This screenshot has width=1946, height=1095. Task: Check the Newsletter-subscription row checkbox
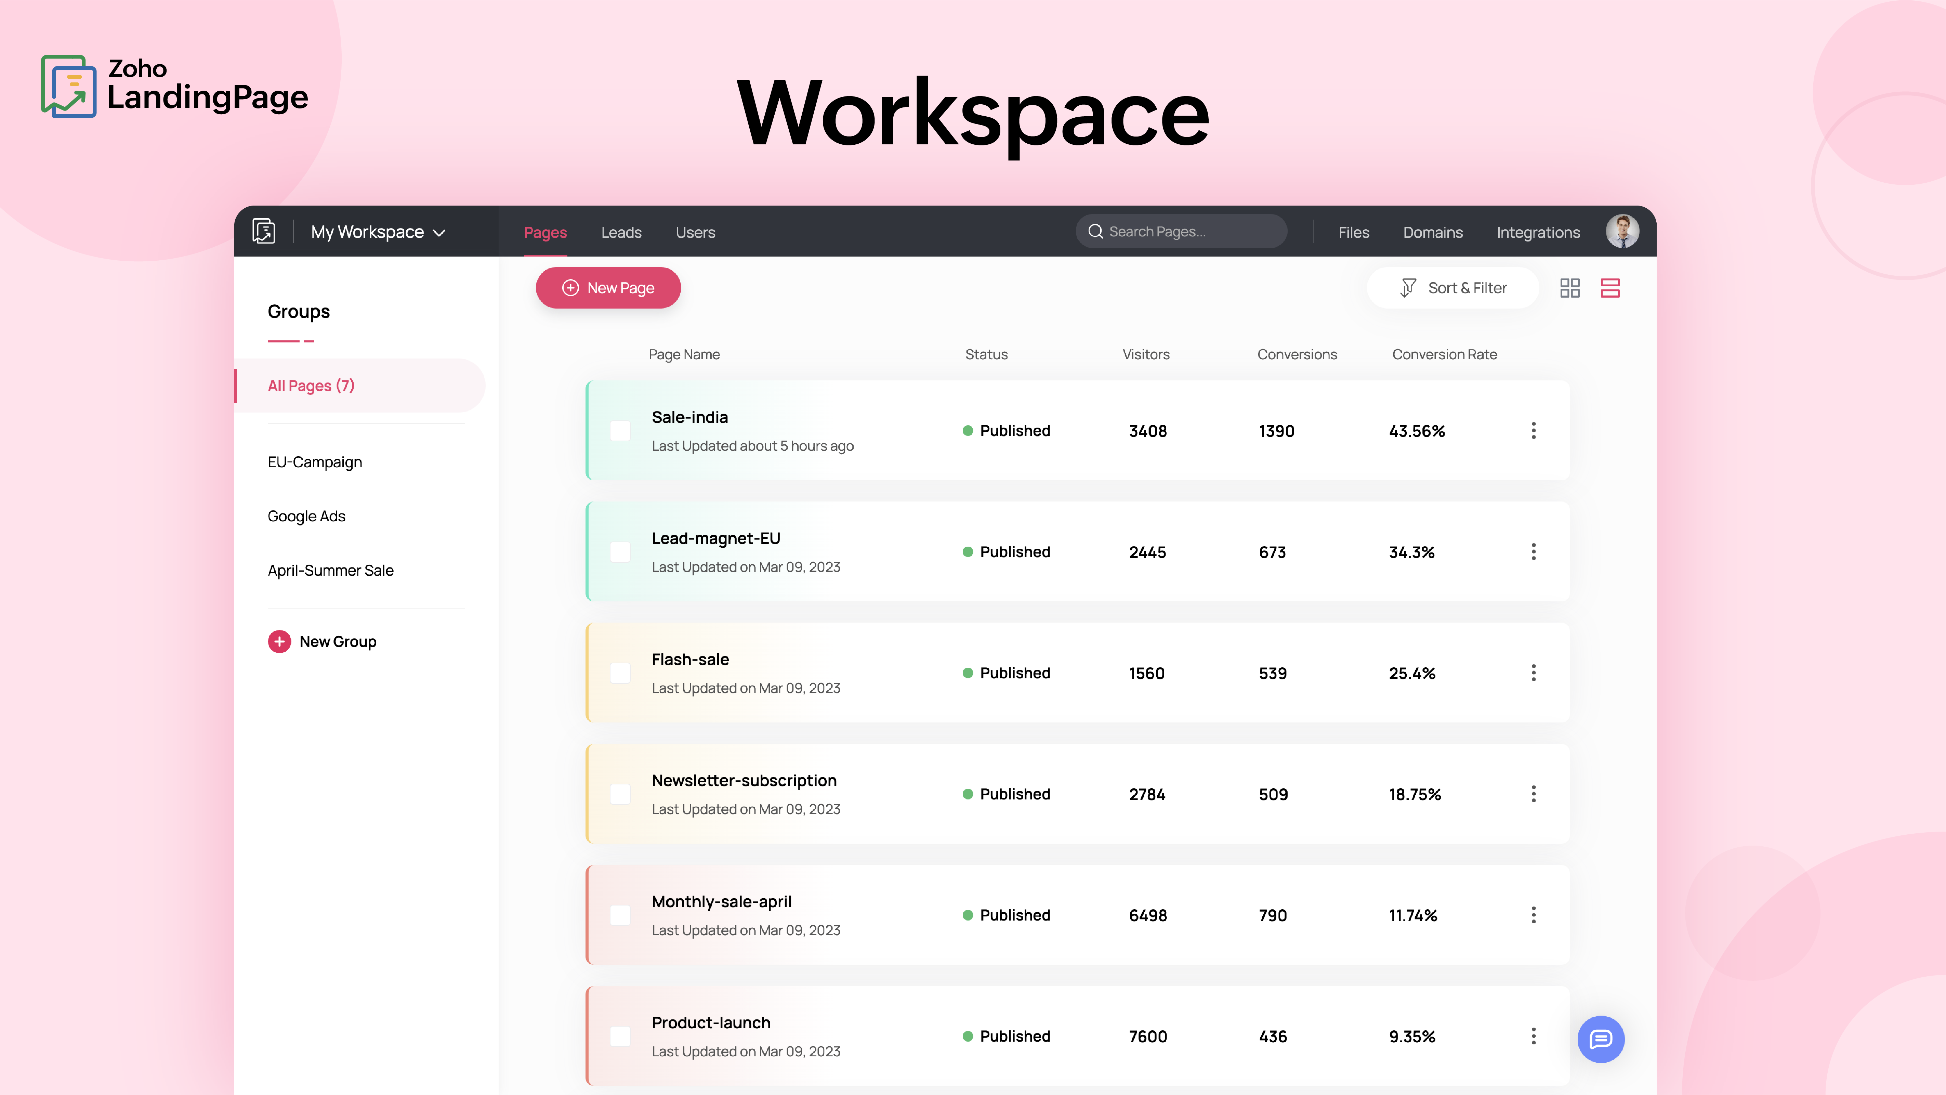point(620,794)
